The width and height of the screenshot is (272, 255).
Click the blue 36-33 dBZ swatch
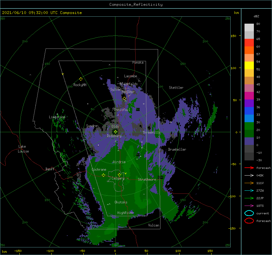point(249,111)
